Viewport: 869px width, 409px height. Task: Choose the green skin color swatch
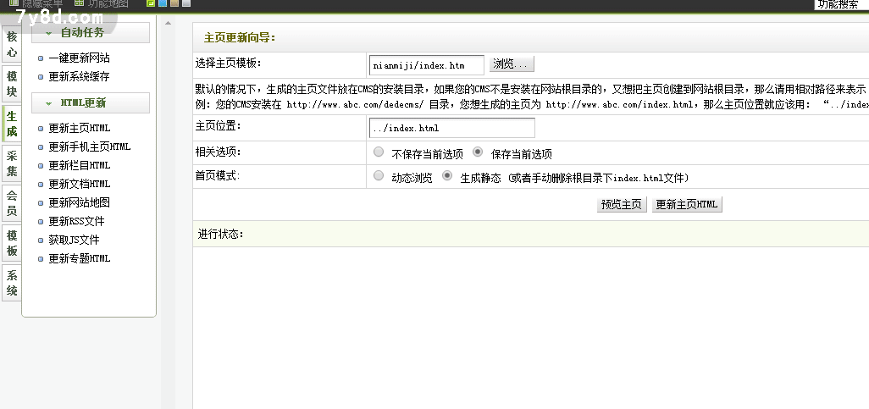tap(150, 3)
